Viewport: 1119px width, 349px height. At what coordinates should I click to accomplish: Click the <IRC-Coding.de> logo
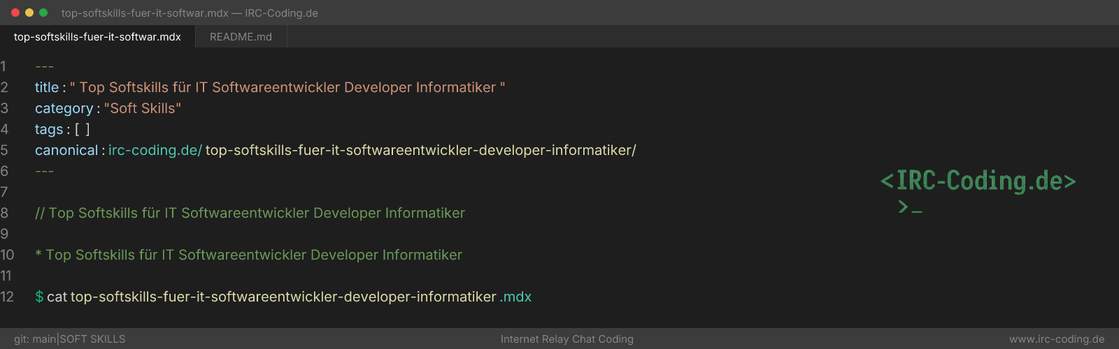tap(978, 181)
